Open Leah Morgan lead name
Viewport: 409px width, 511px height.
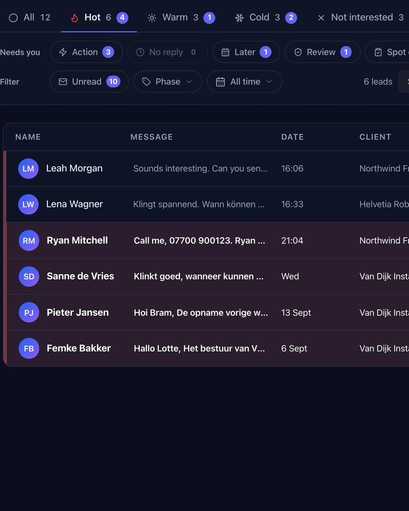[74, 168]
